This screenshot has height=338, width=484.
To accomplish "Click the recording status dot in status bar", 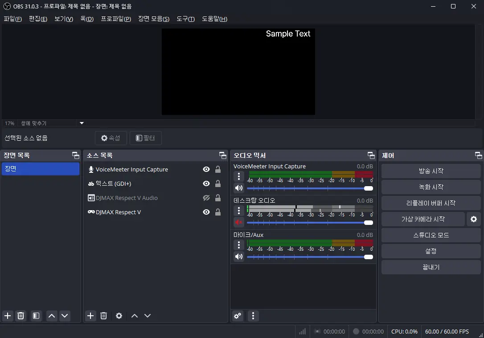I will [x=356, y=331].
